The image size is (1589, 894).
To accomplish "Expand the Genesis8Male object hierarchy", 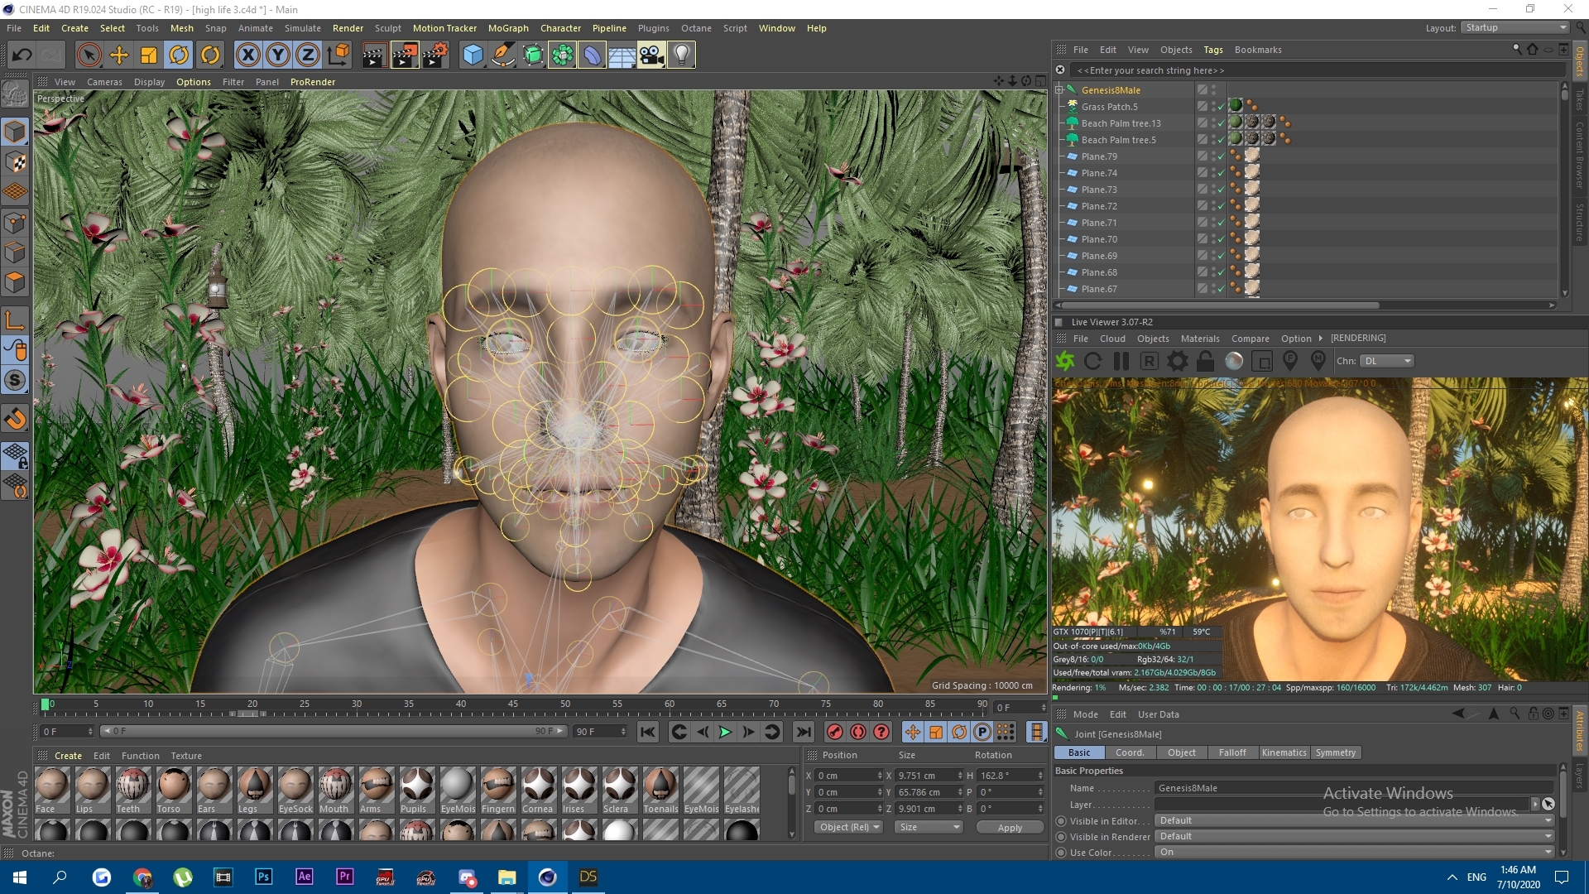I will click(1059, 90).
